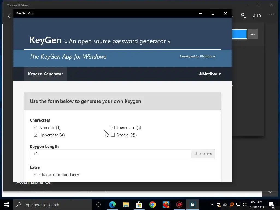Open the Keygen Generator tab

(x=46, y=74)
